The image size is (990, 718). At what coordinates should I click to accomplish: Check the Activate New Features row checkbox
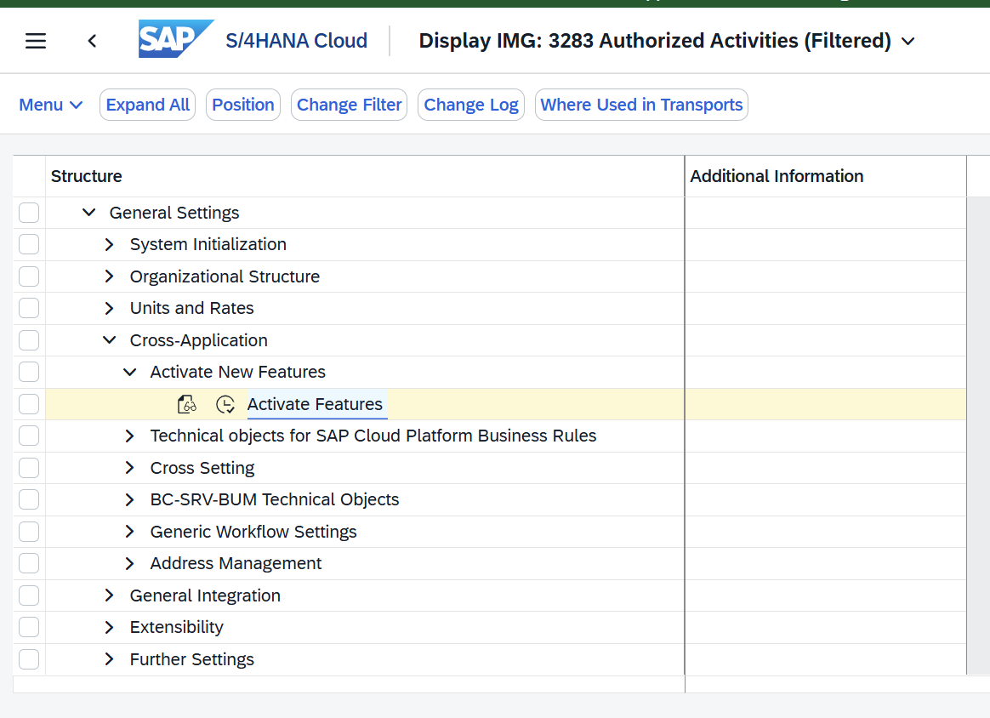[x=29, y=372]
